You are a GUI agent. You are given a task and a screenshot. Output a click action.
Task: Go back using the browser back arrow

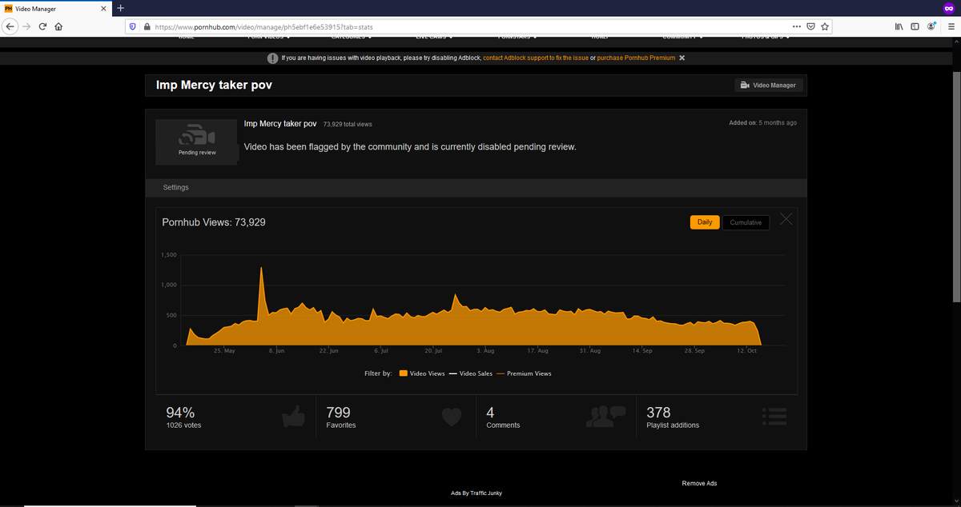pos(10,26)
